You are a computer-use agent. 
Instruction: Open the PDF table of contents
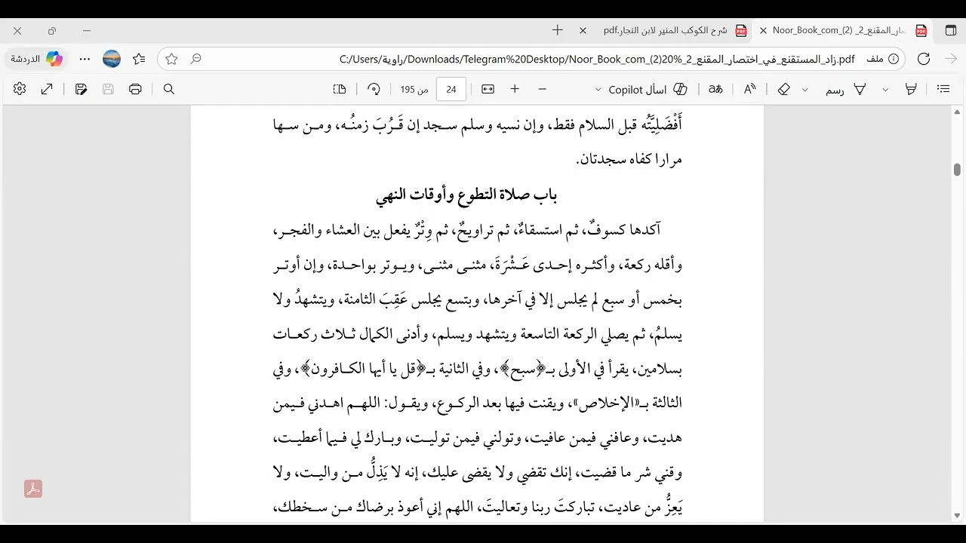click(x=943, y=89)
